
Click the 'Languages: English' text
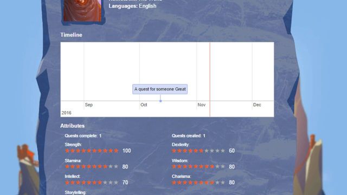[132, 6]
